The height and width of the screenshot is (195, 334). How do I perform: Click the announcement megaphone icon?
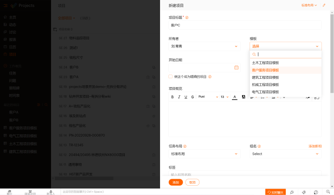point(304,192)
